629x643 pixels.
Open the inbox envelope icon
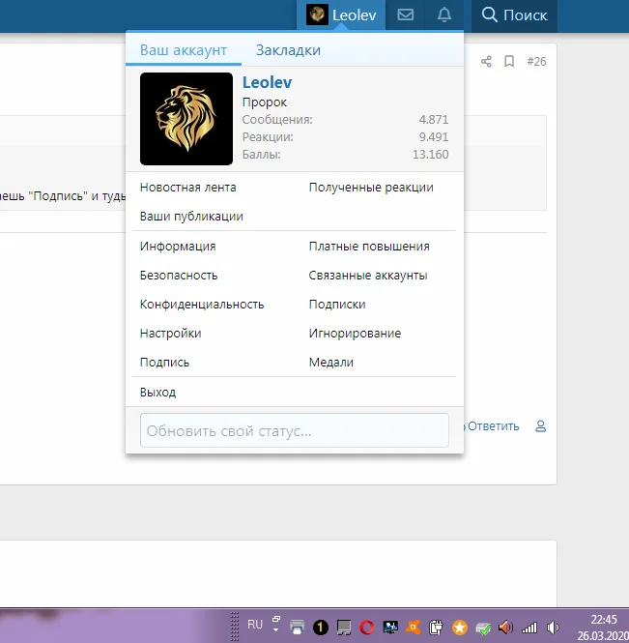click(406, 15)
